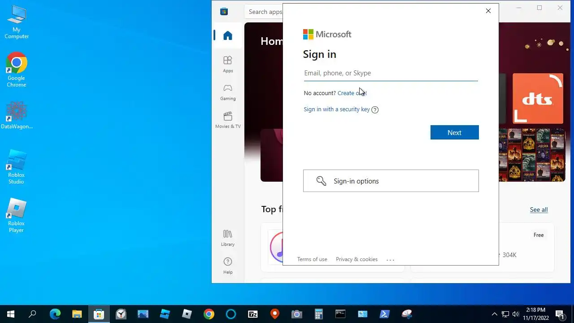The width and height of the screenshot is (574, 323).
Task: Open the clock app in the taskbar
Action: (x=121, y=314)
